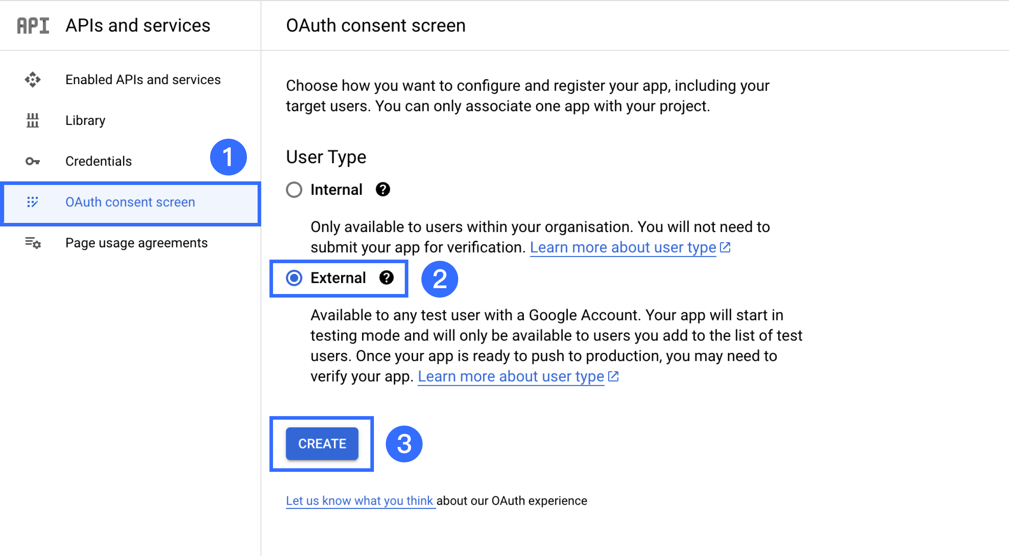Open Enabled APIs and services menu item
The width and height of the screenshot is (1009, 556).
tap(143, 79)
